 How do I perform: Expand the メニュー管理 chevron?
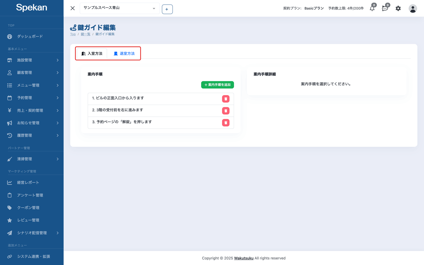pyautogui.click(x=58, y=85)
